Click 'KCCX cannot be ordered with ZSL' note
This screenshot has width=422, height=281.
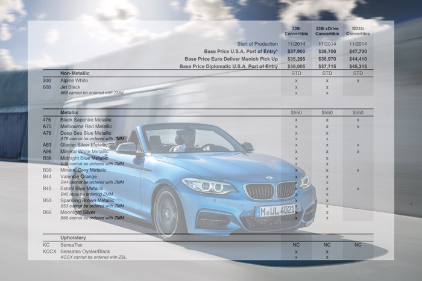point(93,257)
